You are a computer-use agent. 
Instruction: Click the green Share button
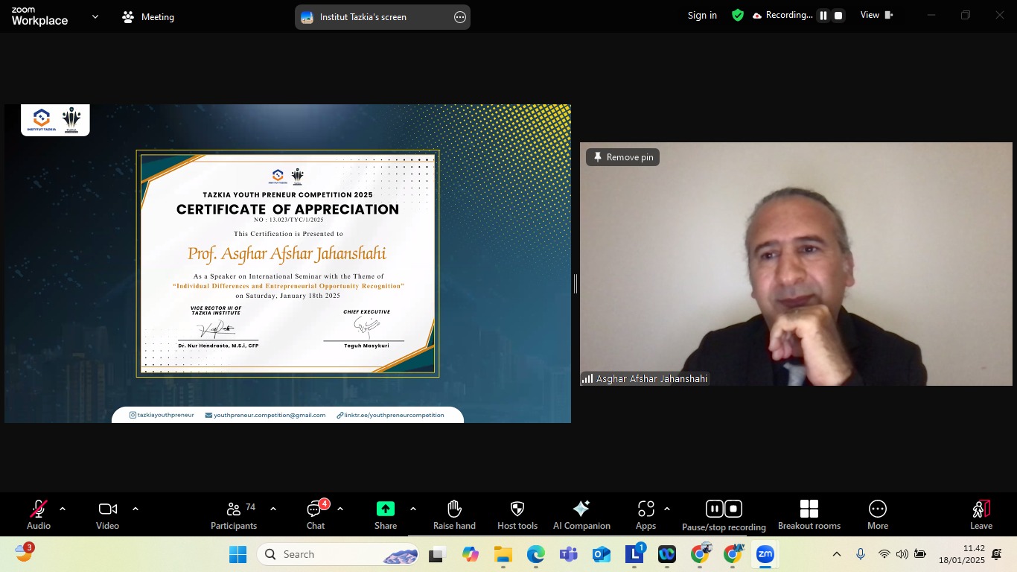[x=386, y=515]
